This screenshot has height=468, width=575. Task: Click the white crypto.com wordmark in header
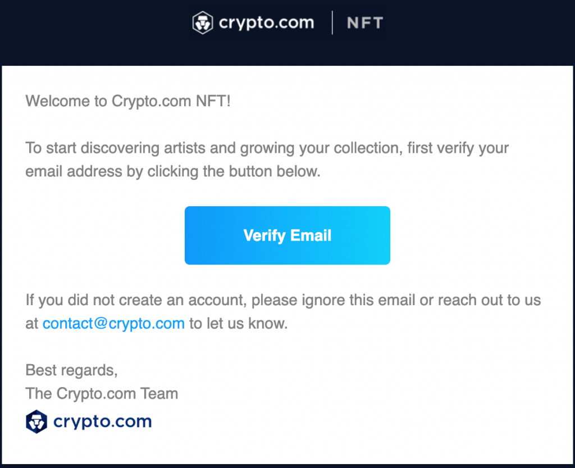267,24
